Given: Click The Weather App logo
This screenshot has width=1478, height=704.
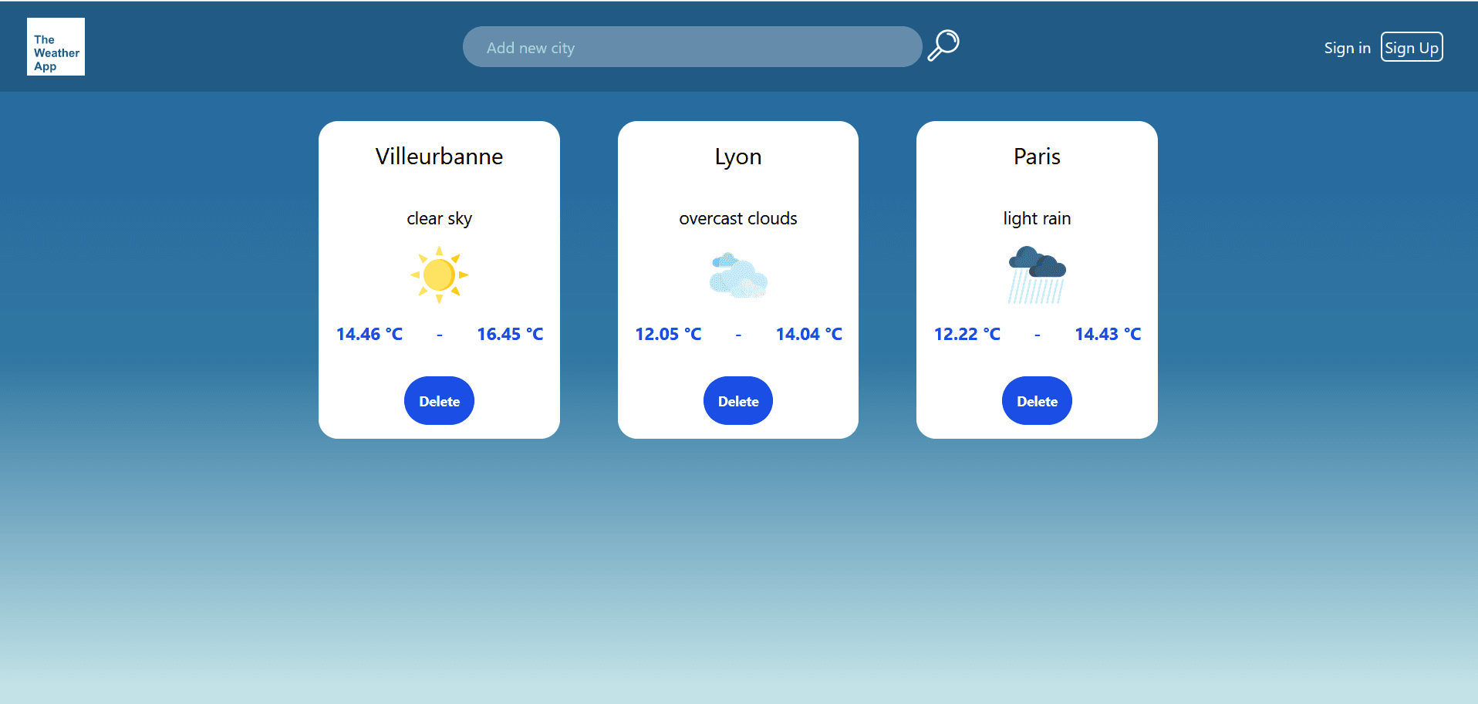Looking at the screenshot, I should tap(56, 47).
